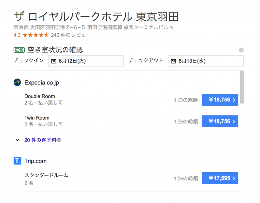The image size is (260, 203).
Task: Click the Double Room label
Action: point(40,96)
